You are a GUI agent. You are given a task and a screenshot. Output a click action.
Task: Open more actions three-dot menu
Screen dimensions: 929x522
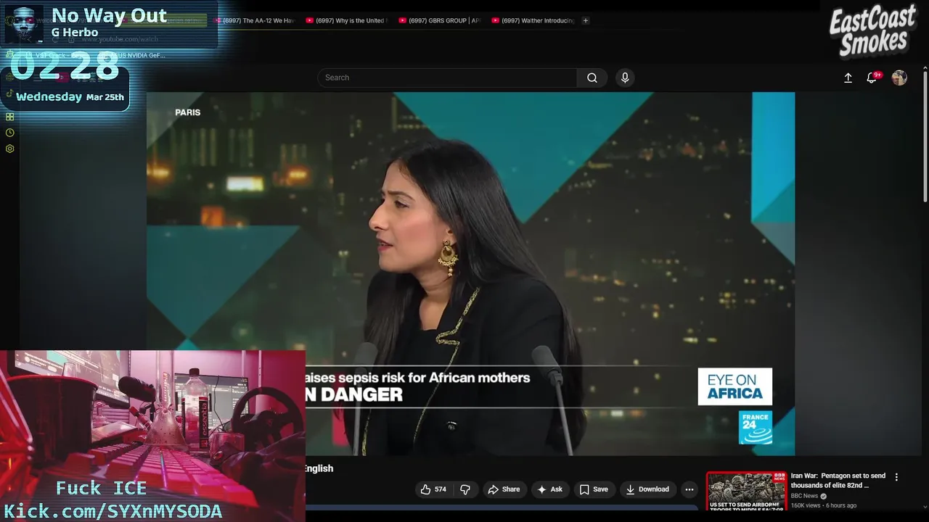click(689, 489)
